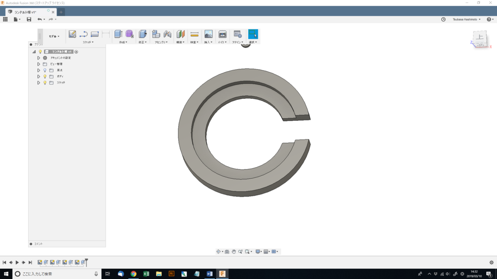Start the Create Form tool
The height and width of the screenshot is (279, 497).
click(x=129, y=34)
